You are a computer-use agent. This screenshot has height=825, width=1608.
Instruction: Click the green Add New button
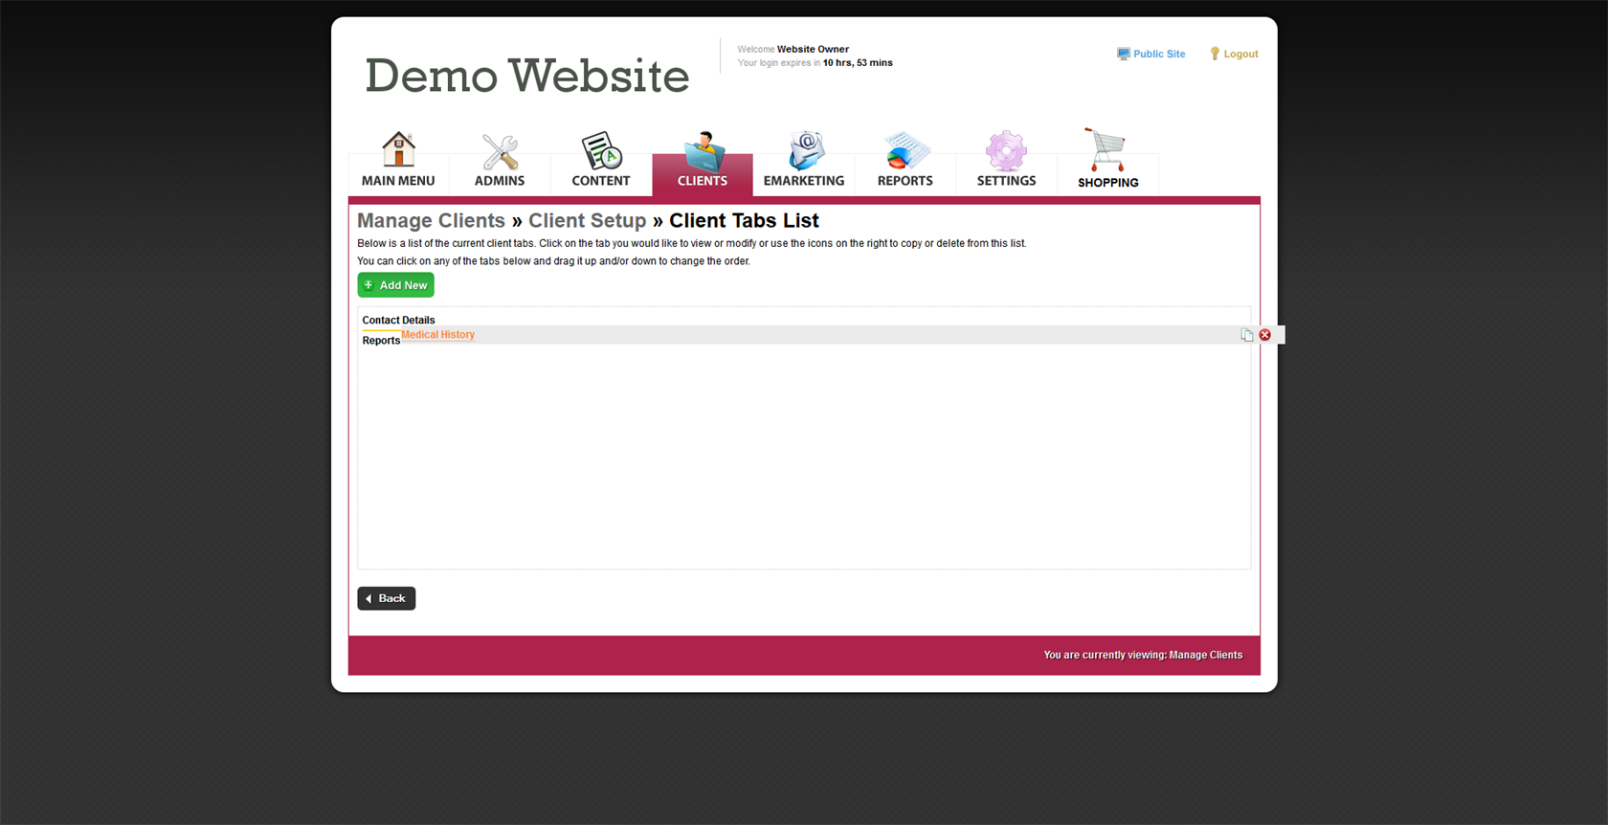[395, 285]
